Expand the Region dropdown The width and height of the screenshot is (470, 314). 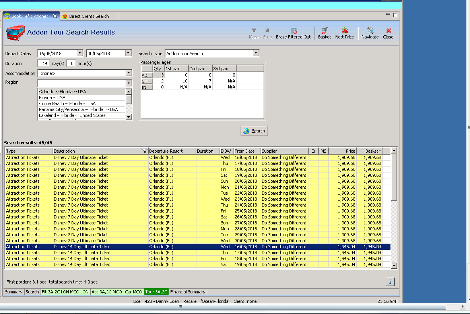click(x=128, y=83)
